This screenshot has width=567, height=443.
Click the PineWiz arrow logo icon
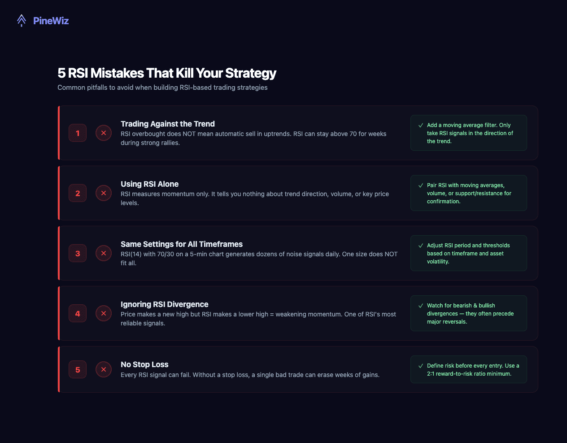click(21, 20)
